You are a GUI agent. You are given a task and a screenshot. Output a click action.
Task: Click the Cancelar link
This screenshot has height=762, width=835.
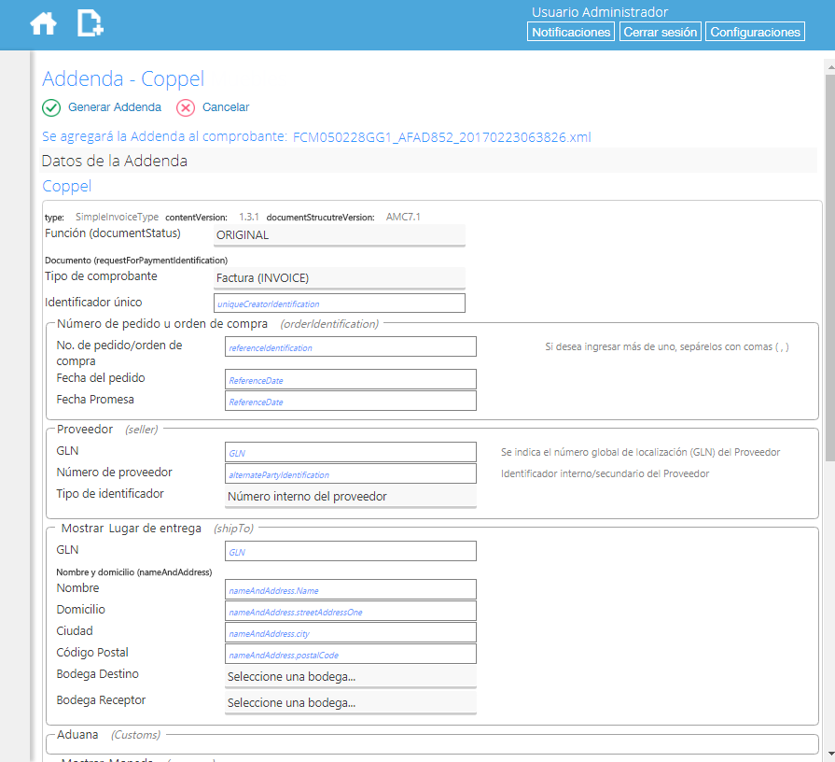click(x=226, y=107)
